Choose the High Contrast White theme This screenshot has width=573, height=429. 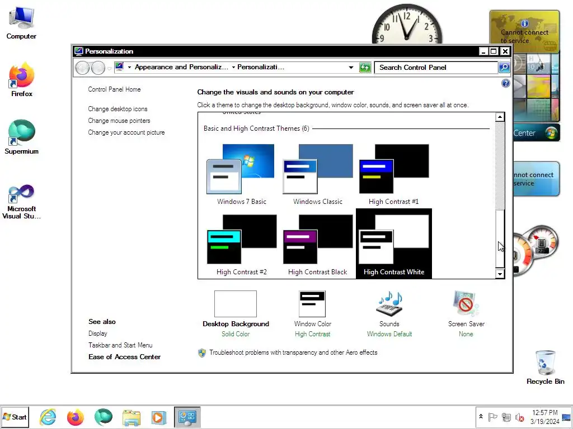[393, 244]
